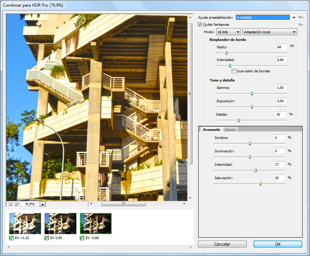Viewport: 310px width, 256px height.
Task: Click the preview's horizontal scroll right arrow
Action: coord(185,204)
